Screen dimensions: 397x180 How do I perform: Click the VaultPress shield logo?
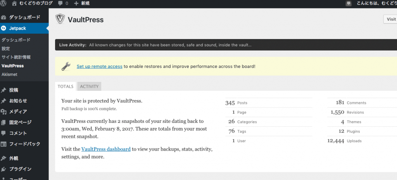tap(60, 19)
